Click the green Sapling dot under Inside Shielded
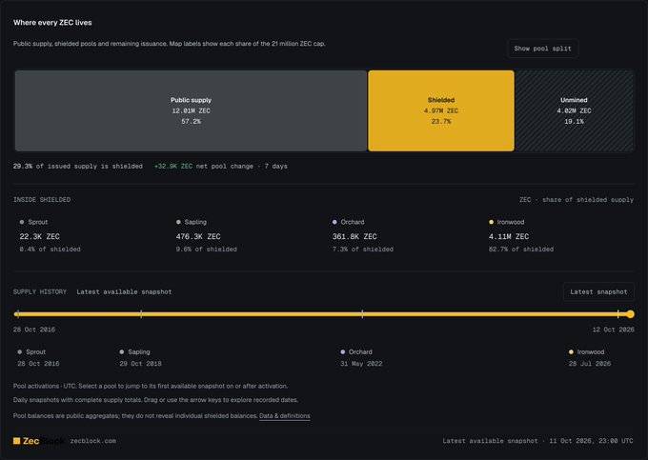Screen dimensions: 648x460 click(x=178, y=222)
